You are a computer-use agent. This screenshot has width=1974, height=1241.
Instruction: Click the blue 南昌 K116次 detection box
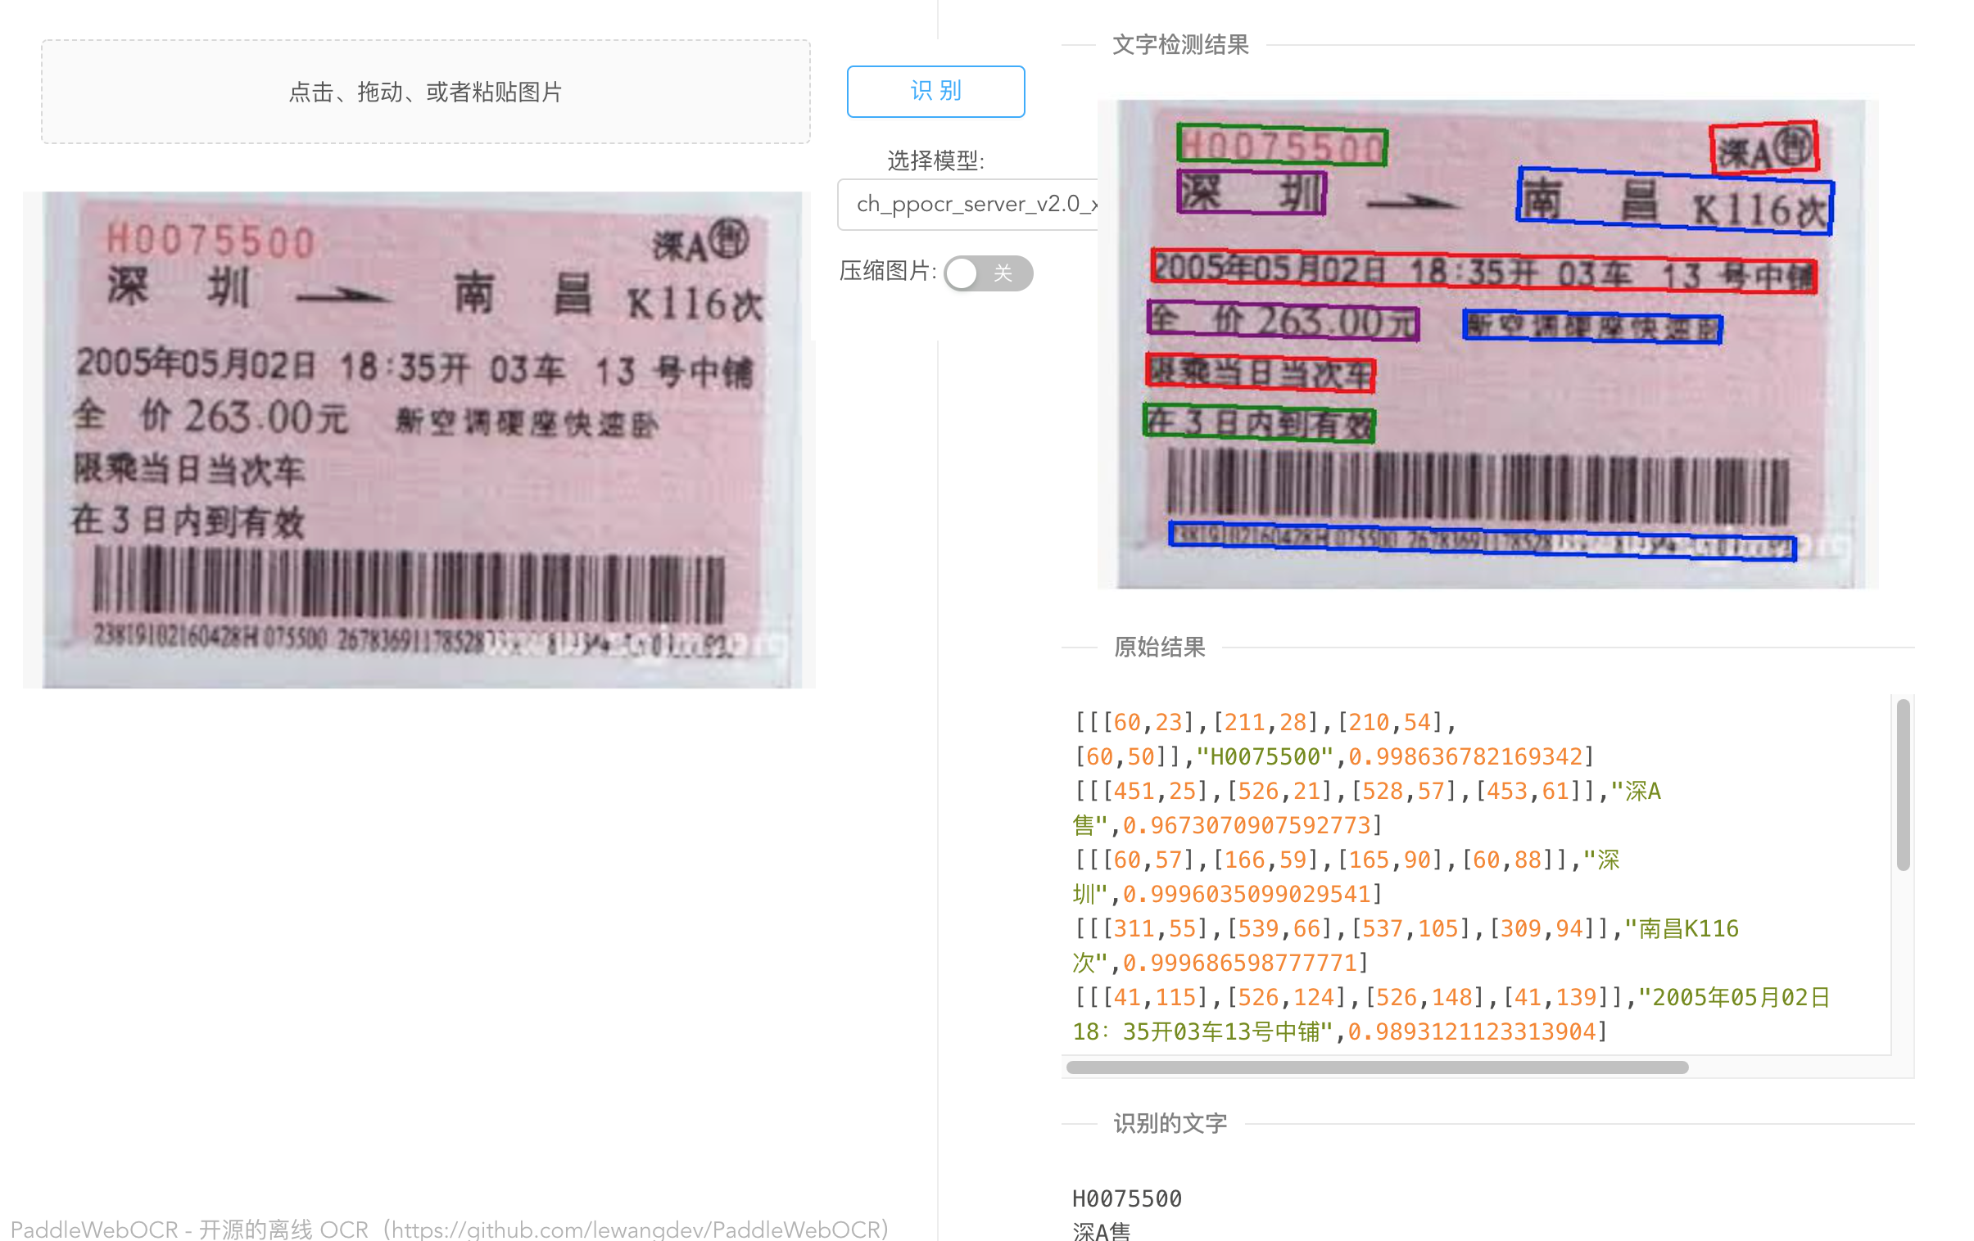point(1675,201)
